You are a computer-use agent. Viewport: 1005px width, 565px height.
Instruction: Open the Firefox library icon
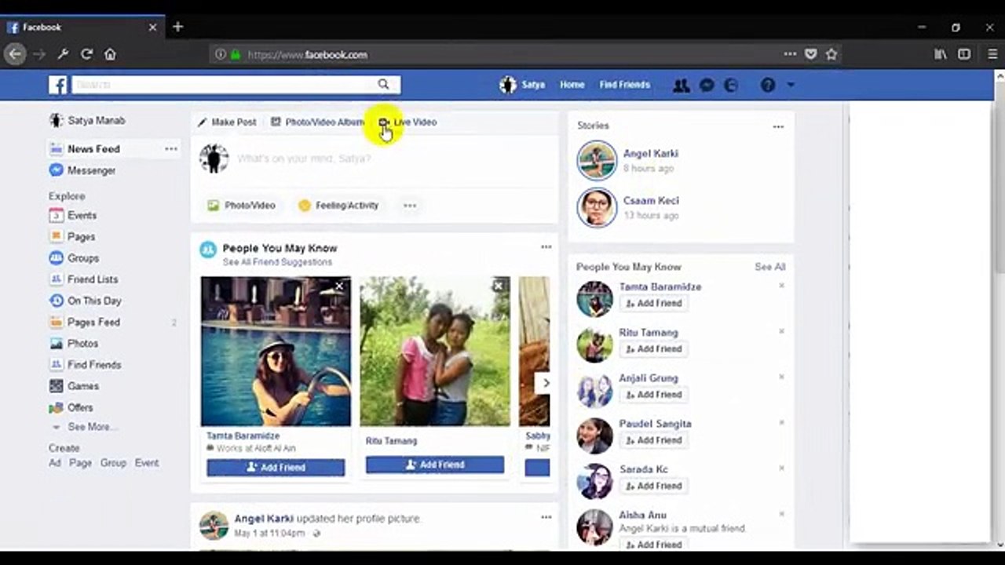(940, 54)
